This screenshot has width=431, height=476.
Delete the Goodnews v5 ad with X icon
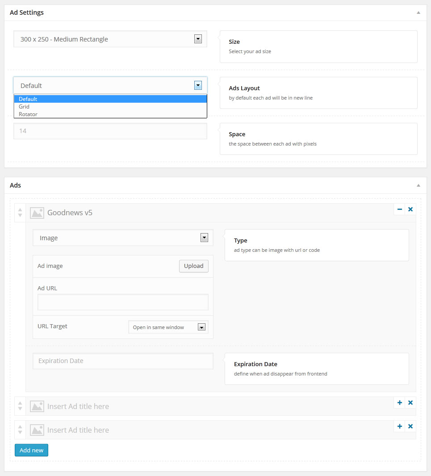pos(410,209)
